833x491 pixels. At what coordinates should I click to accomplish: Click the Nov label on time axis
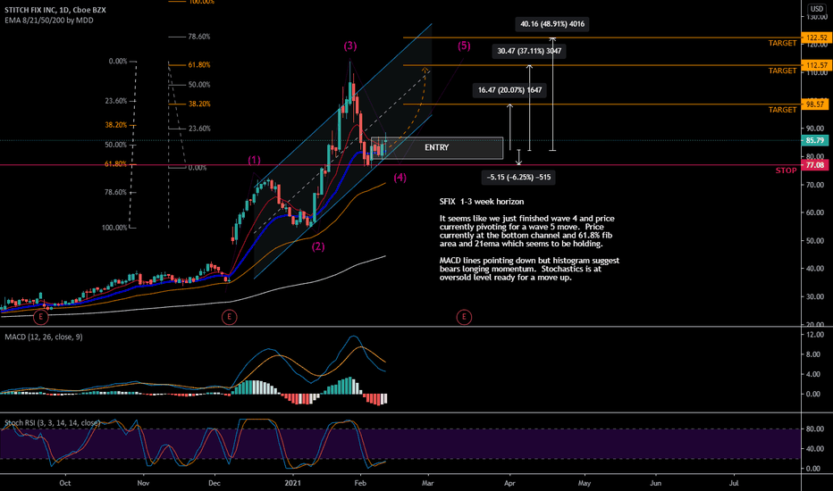click(x=143, y=483)
